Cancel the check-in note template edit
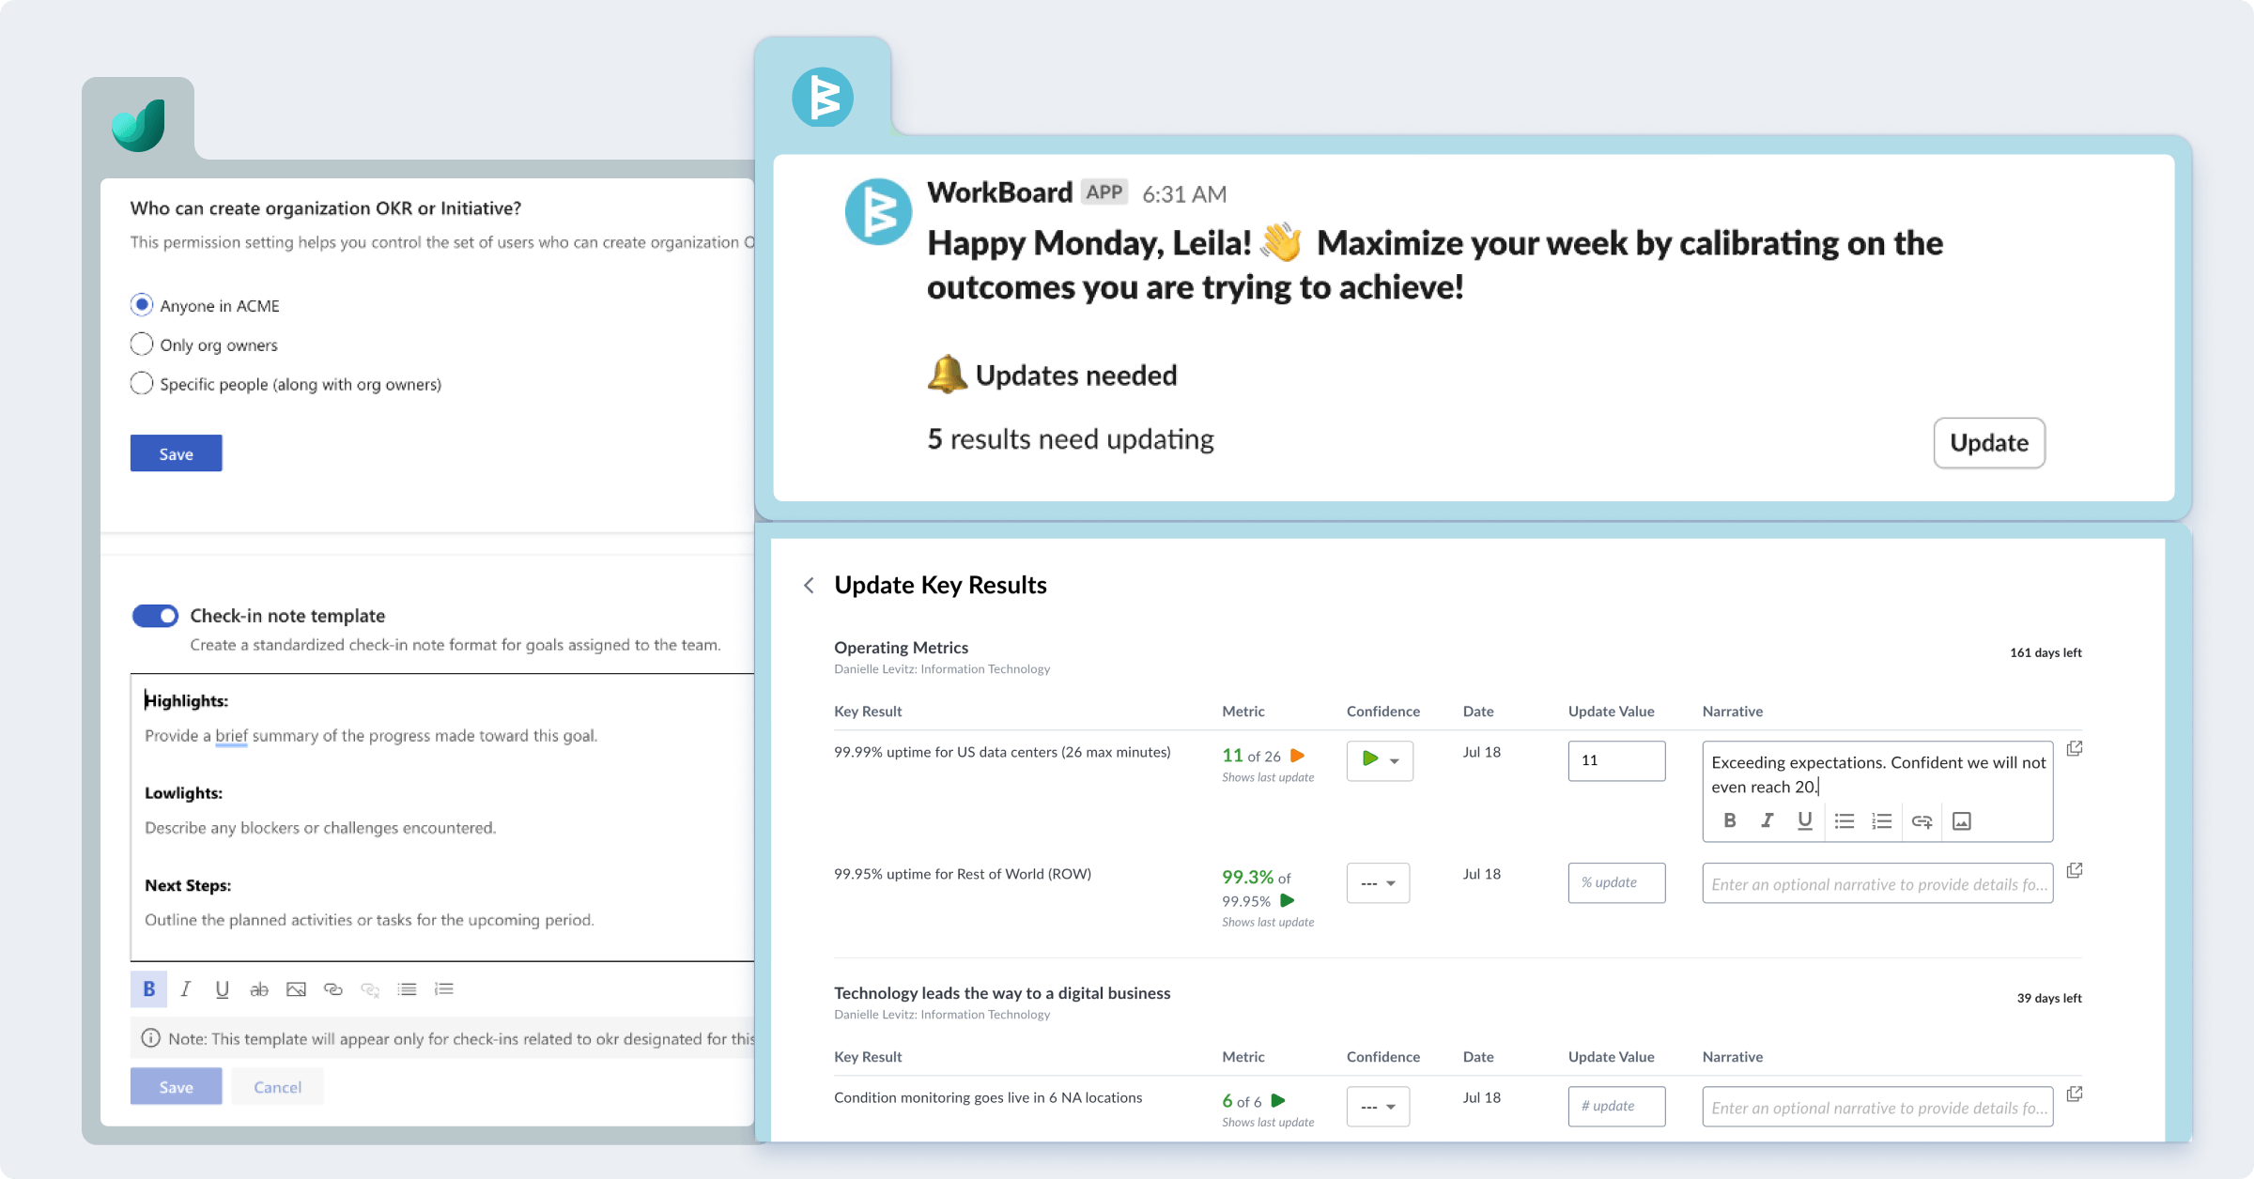This screenshot has width=2254, height=1179. click(278, 1086)
